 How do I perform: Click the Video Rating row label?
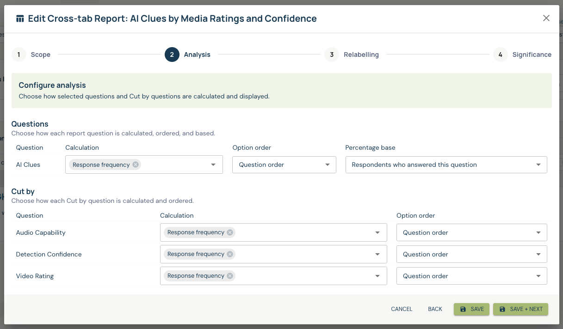point(35,276)
